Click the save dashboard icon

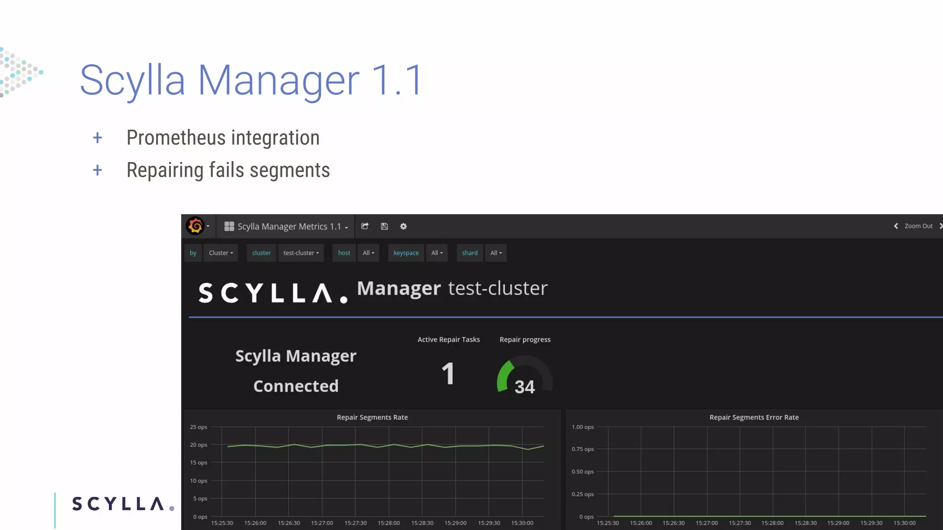click(384, 226)
